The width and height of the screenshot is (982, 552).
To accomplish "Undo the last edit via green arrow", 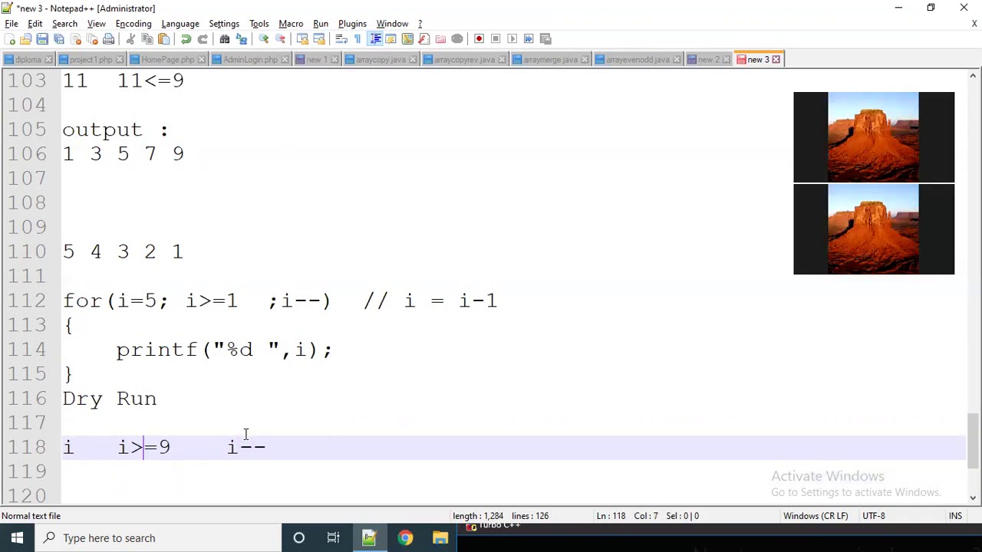I will [x=186, y=38].
